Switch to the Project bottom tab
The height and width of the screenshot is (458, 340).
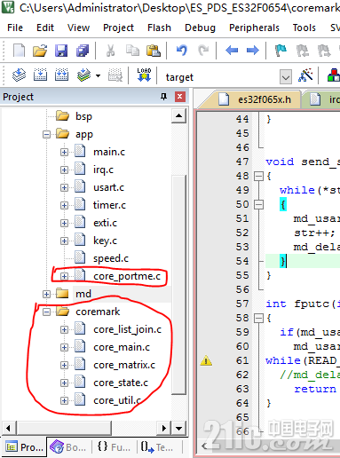(25, 447)
